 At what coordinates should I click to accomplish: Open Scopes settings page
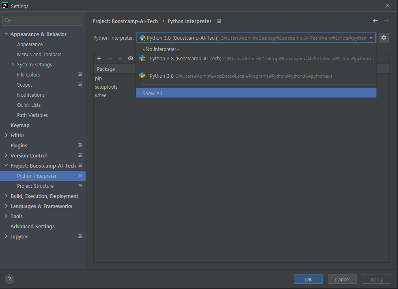[25, 85]
